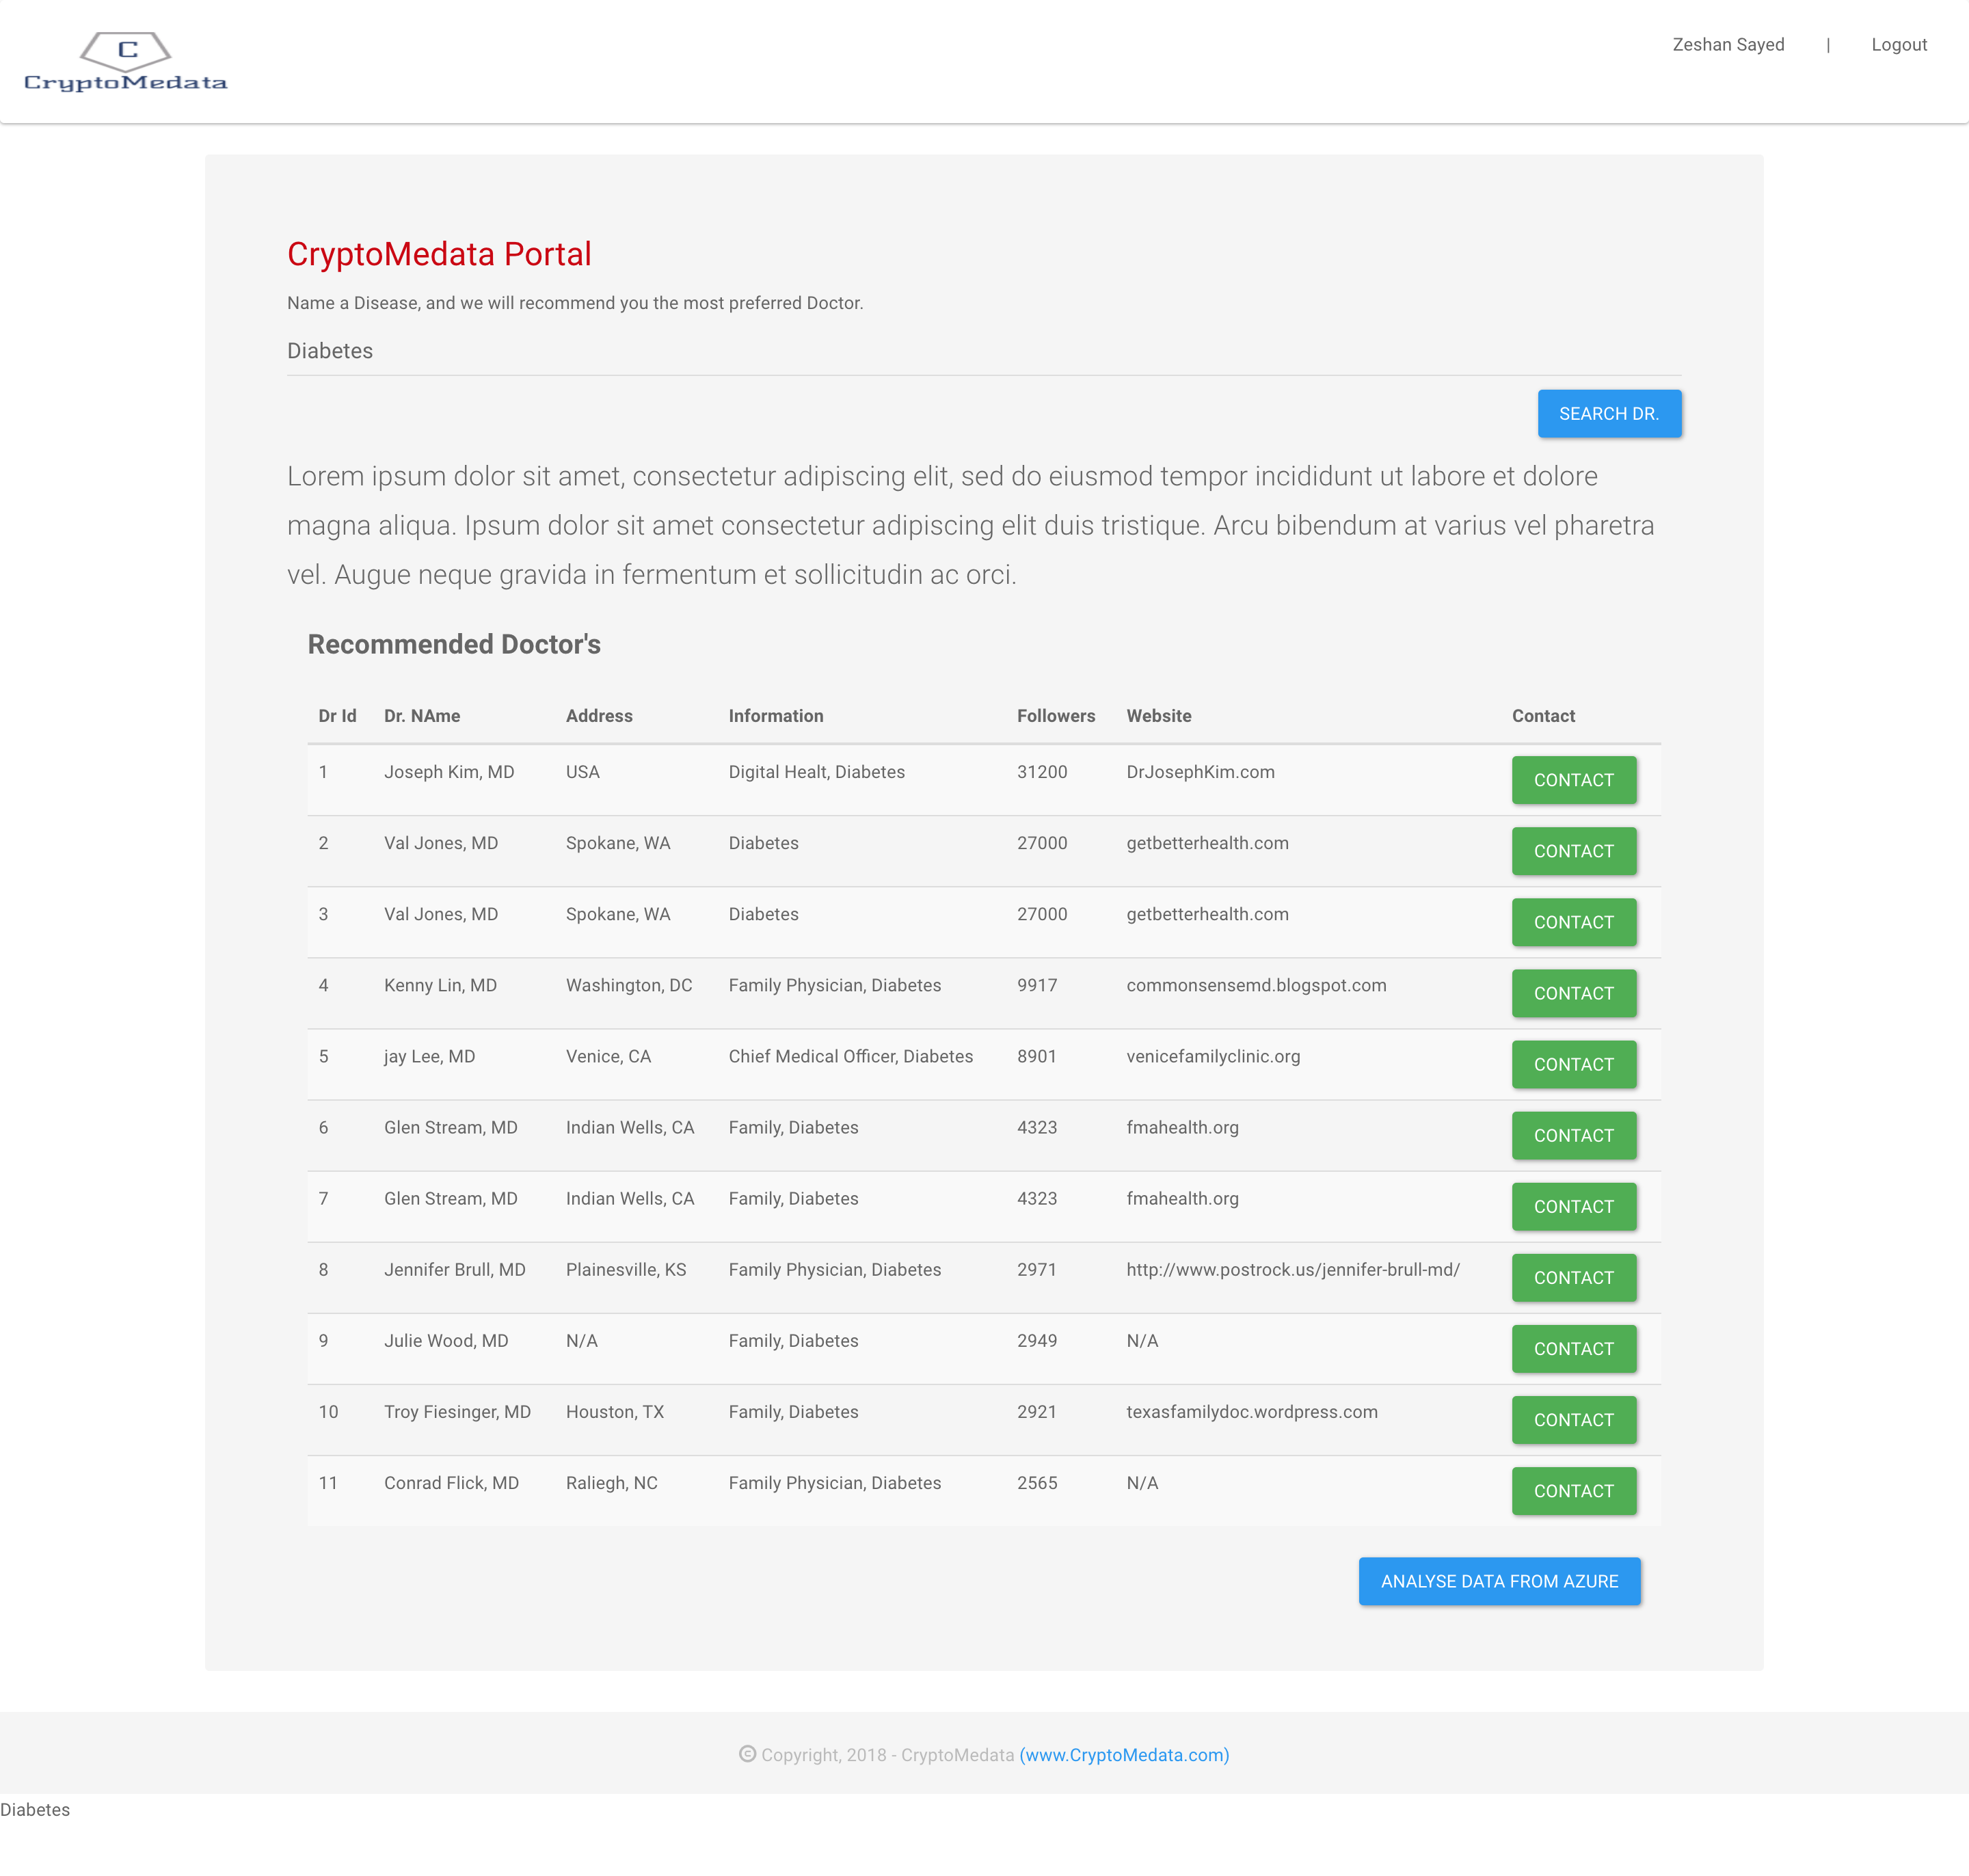
Task: Contact Conrad Flick, MD
Action: tap(1573, 1491)
